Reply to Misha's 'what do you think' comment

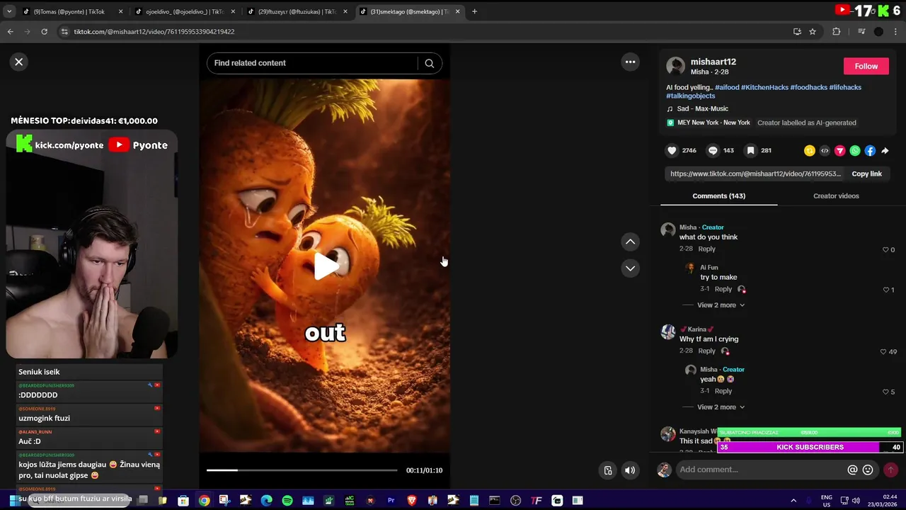pos(706,249)
